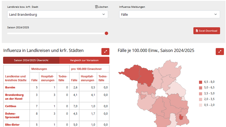226x127 pixels.
Task: Click Cottbus Fälle value 7
Action: [37, 106]
